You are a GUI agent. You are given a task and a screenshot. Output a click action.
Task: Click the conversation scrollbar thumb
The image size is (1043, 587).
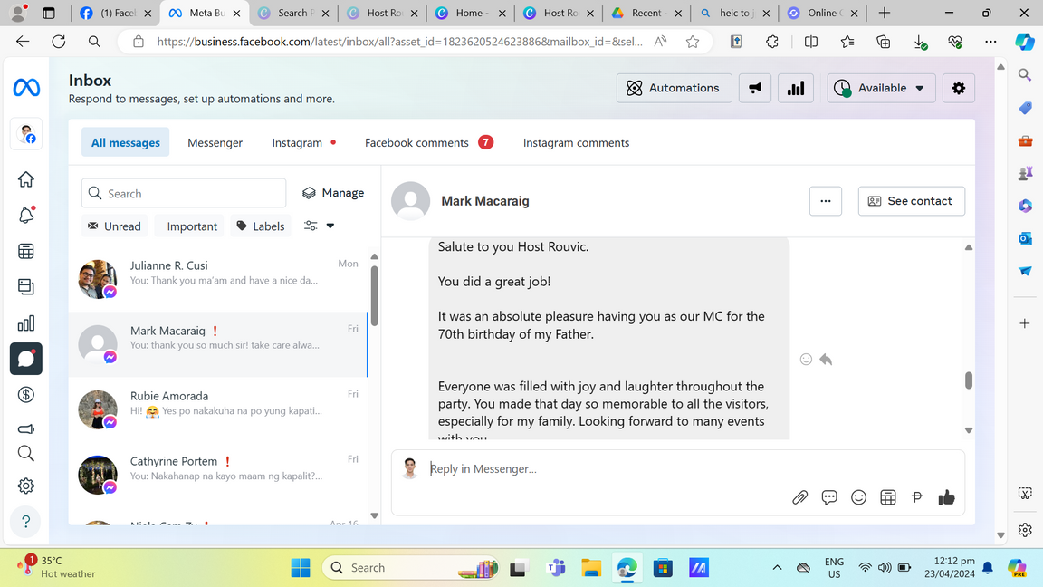pos(968,380)
